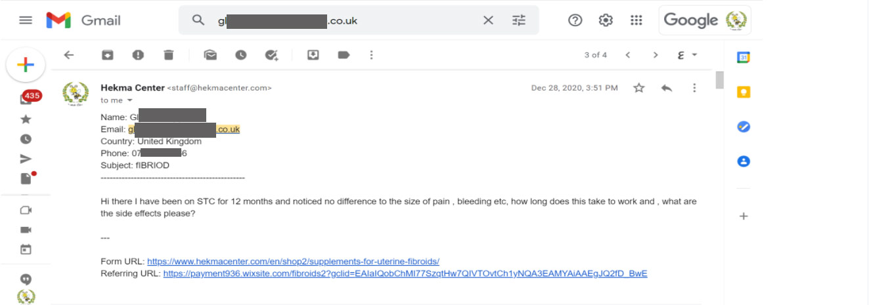Viewport: 869px width, 305px height.
Task: Open the Labels icon in the toolbar
Action: (x=344, y=55)
